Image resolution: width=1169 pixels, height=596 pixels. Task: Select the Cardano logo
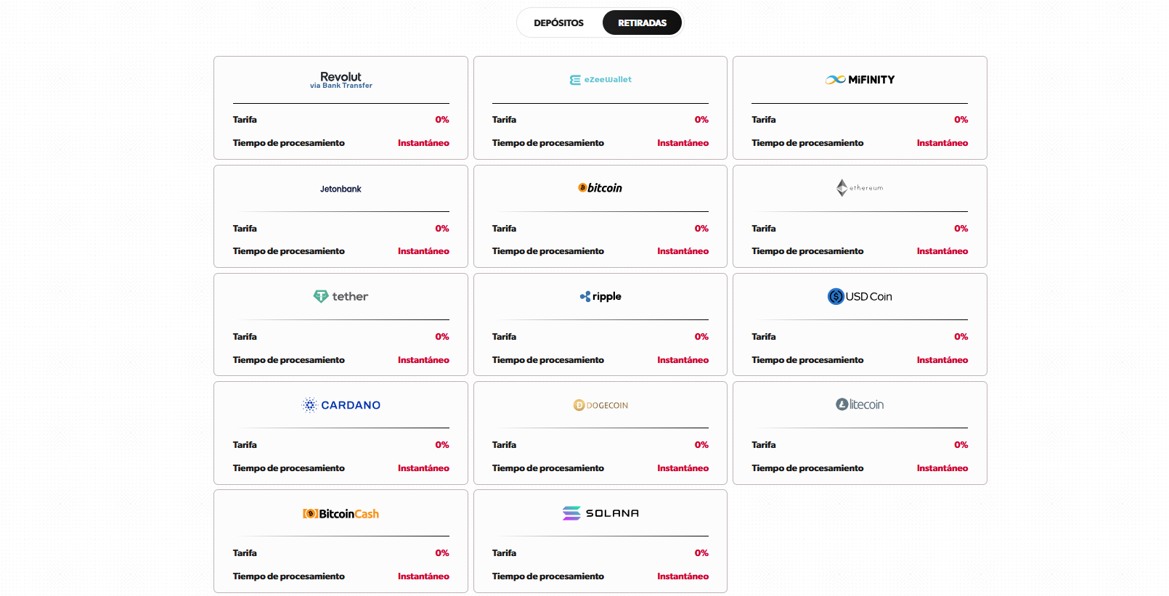click(341, 405)
